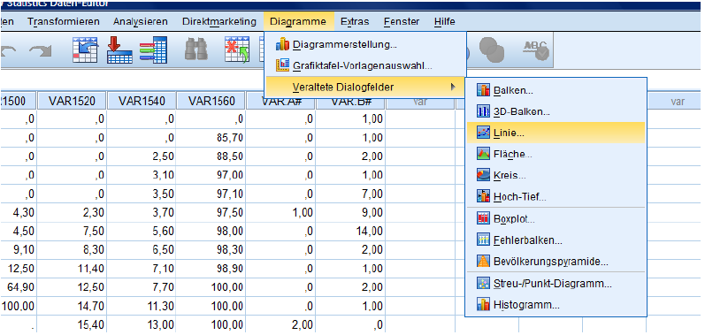The height and width of the screenshot is (335, 705).
Task: Click the Go to Variable toolbar icon
Action: (x=119, y=49)
